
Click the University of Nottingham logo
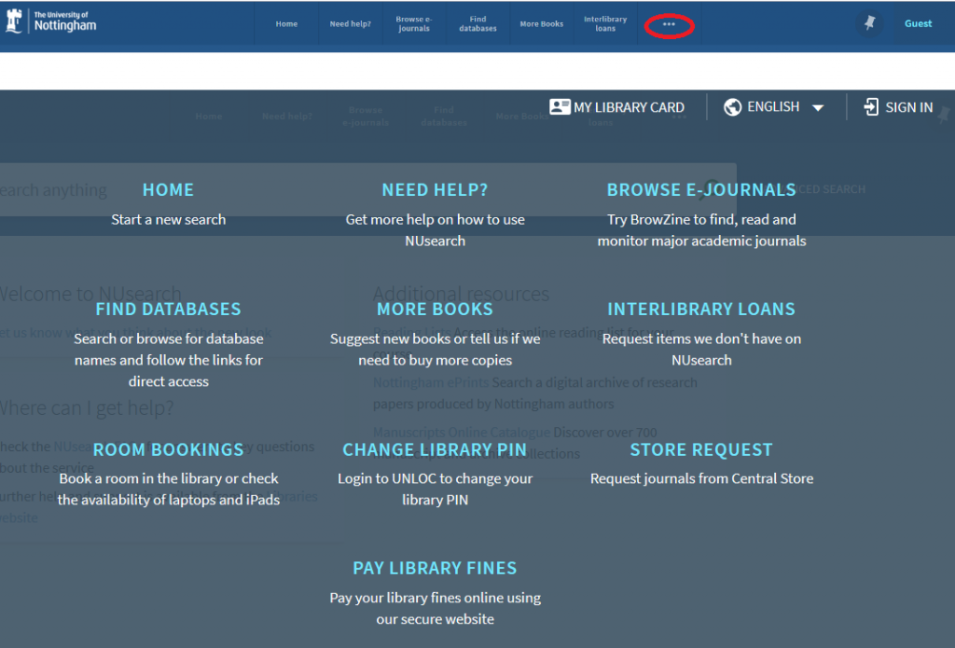(51, 21)
